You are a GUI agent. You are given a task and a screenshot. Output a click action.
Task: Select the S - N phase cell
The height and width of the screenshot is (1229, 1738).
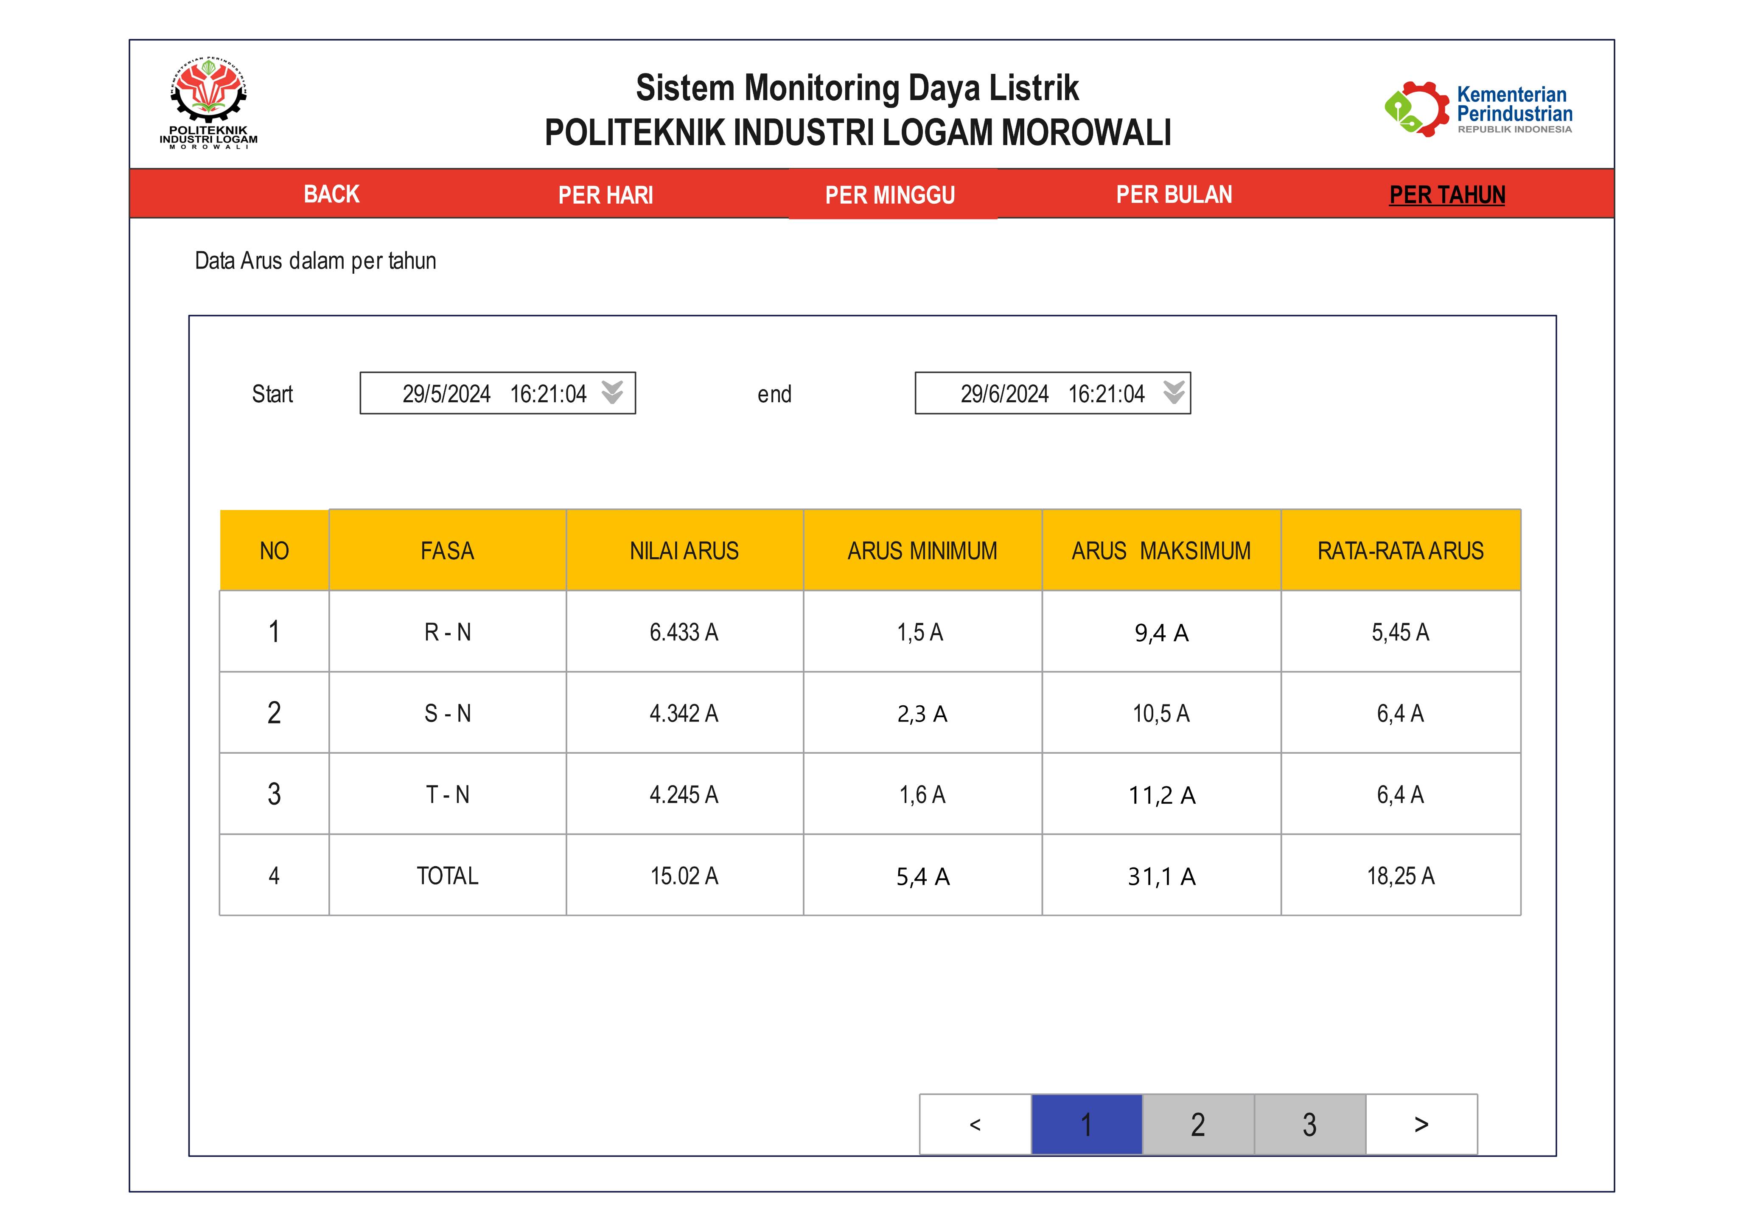click(447, 713)
